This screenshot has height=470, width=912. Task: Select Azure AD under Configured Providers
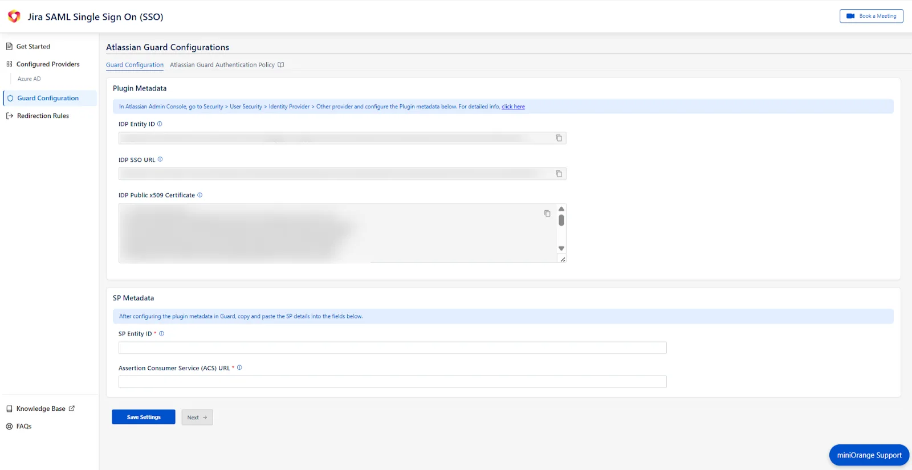[29, 79]
